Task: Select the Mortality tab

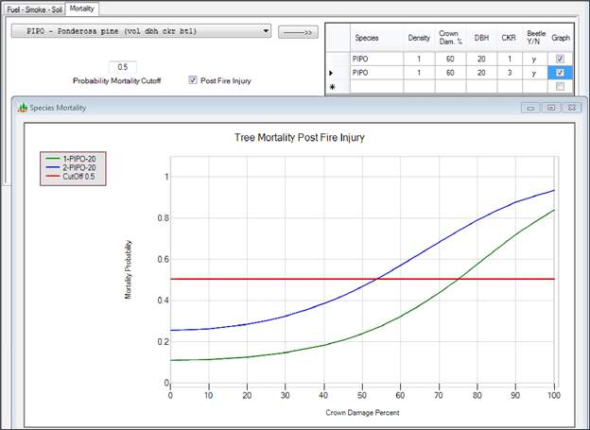Action: 81,7
